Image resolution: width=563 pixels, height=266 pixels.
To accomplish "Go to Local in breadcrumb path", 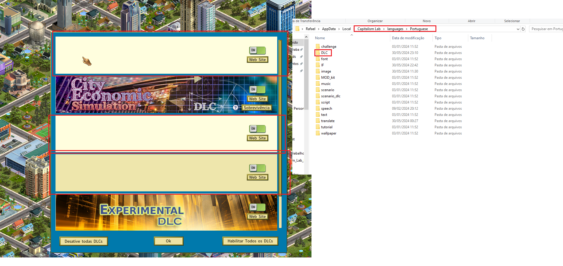I will point(346,29).
